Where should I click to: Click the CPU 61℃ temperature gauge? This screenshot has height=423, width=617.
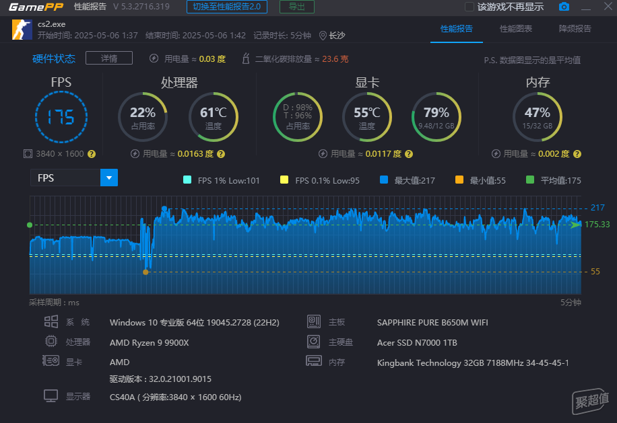pos(214,117)
